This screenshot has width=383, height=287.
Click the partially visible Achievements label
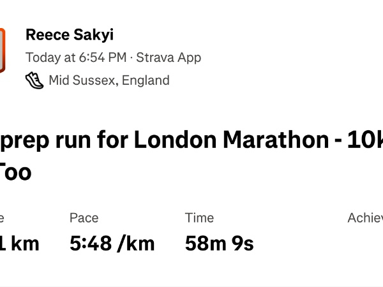point(365,217)
